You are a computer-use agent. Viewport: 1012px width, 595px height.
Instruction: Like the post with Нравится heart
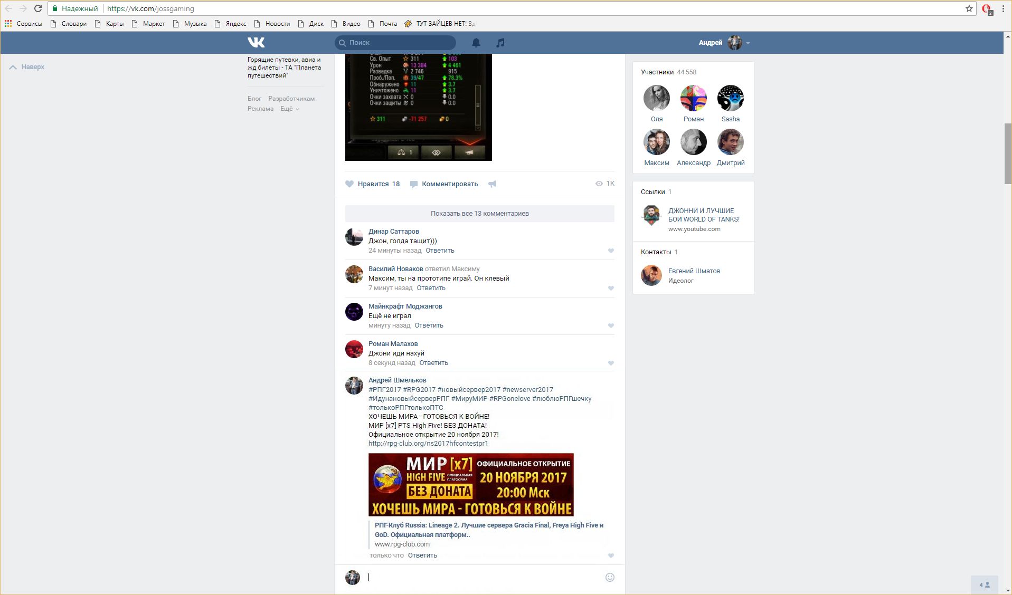[373, 184]
